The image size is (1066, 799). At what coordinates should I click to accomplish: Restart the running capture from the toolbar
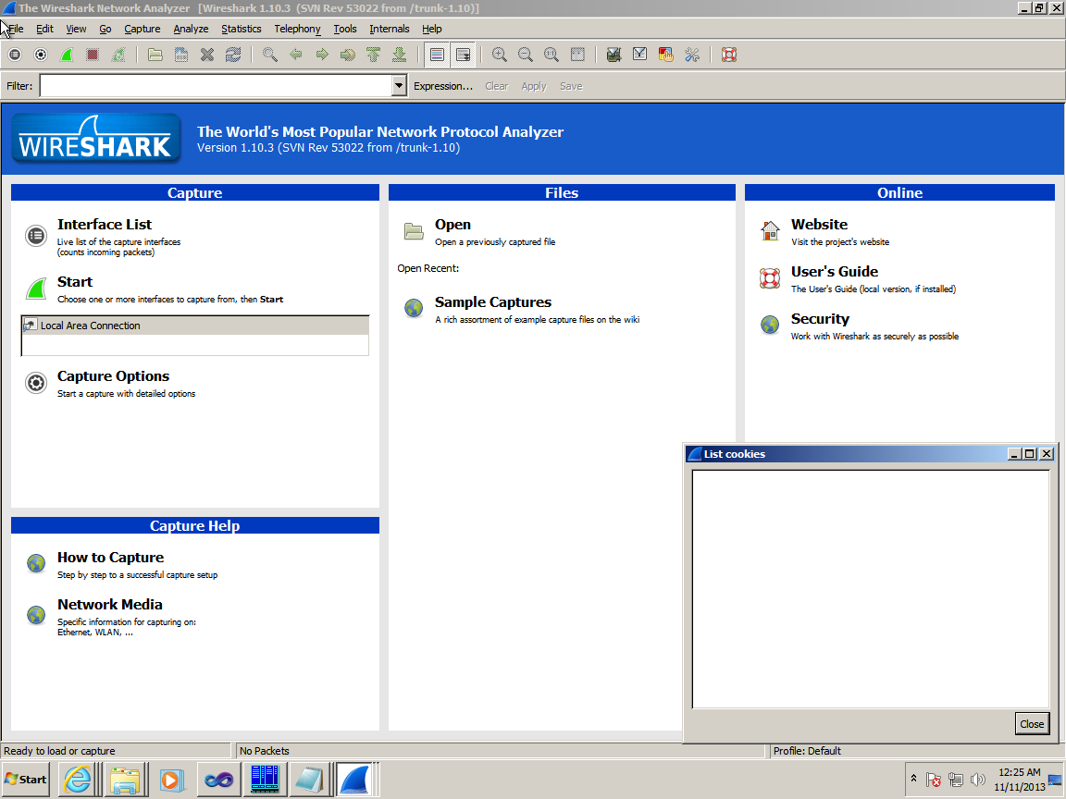click(x=118, y=55)
